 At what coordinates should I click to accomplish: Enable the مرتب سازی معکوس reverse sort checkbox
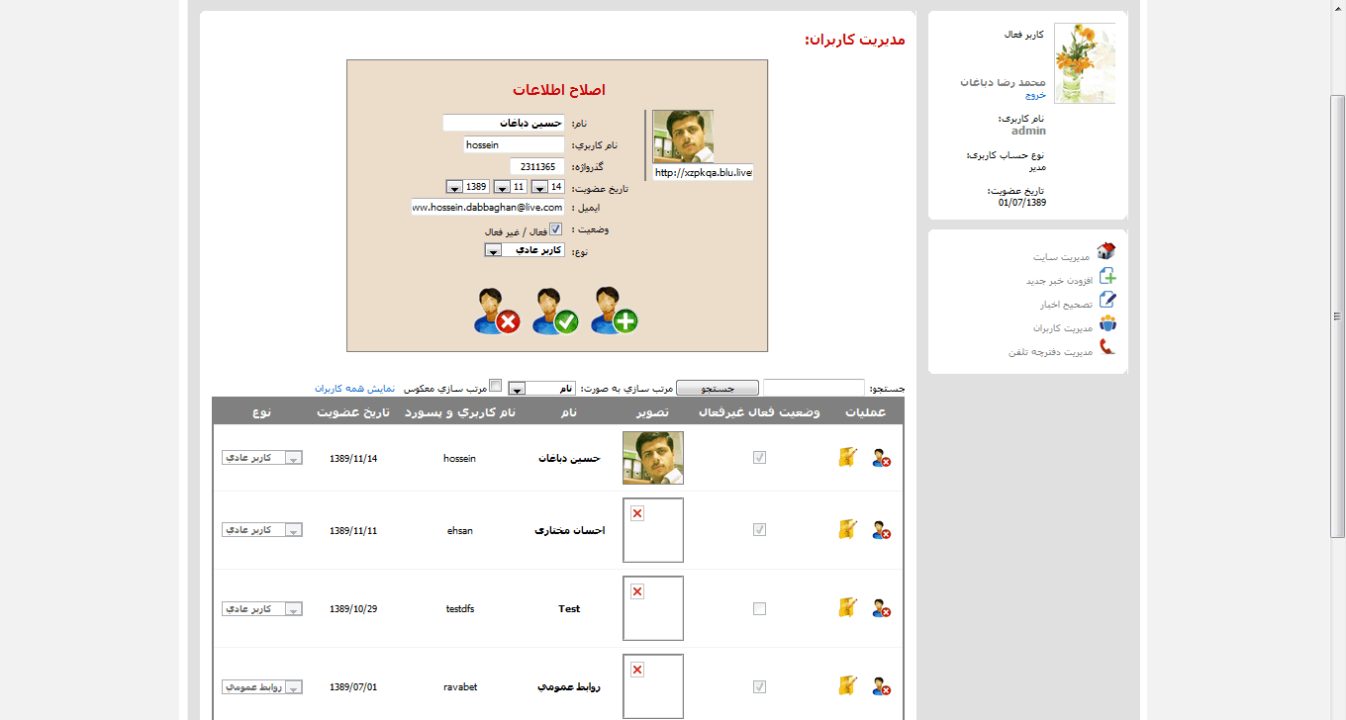point(496,386)
